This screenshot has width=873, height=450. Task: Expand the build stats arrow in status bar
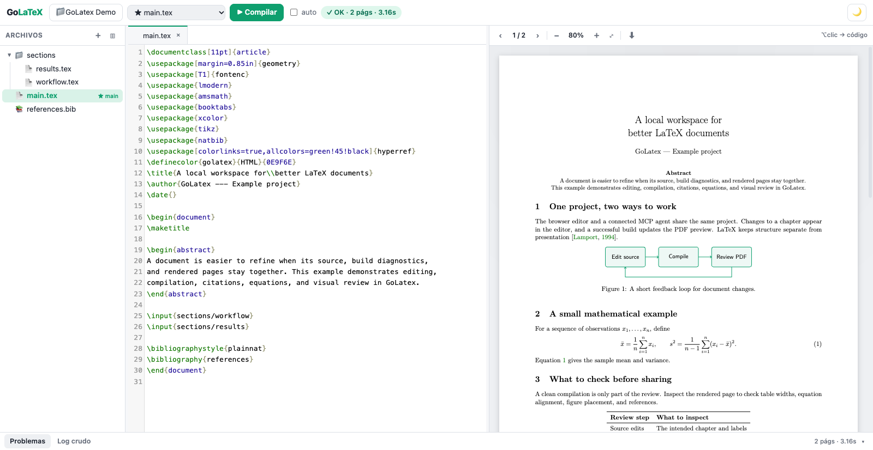point(863,442)
